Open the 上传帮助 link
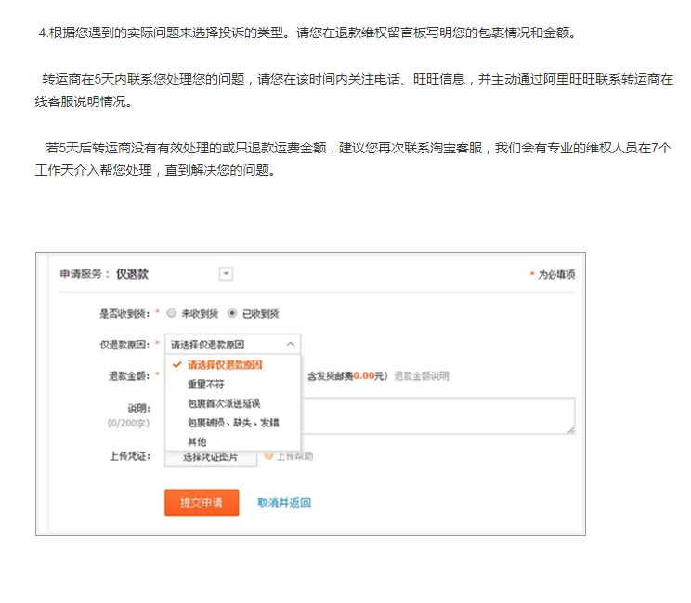691x603 pixels. 294,456
